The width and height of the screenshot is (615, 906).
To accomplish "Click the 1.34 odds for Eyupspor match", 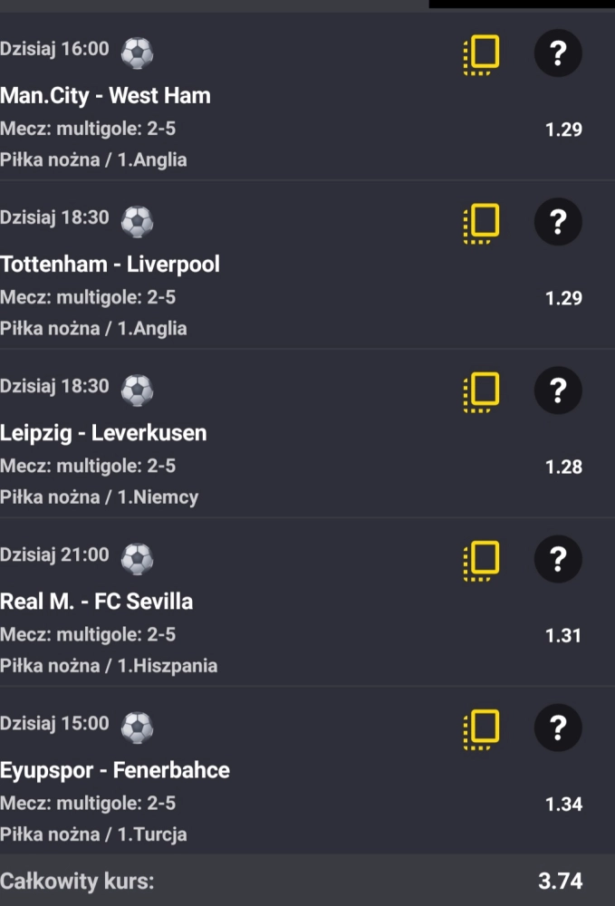I will point(563,804).
